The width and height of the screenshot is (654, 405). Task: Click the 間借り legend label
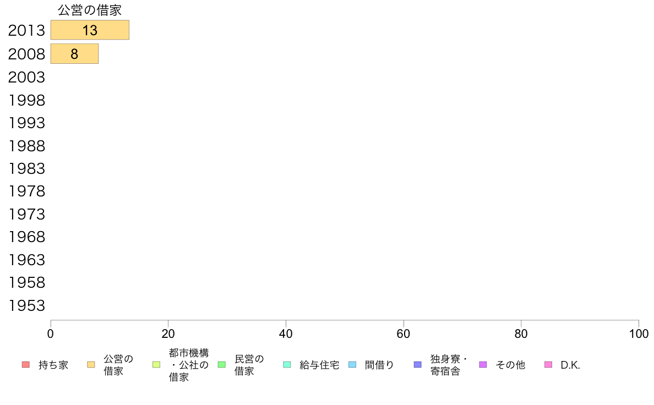point(379,365)
